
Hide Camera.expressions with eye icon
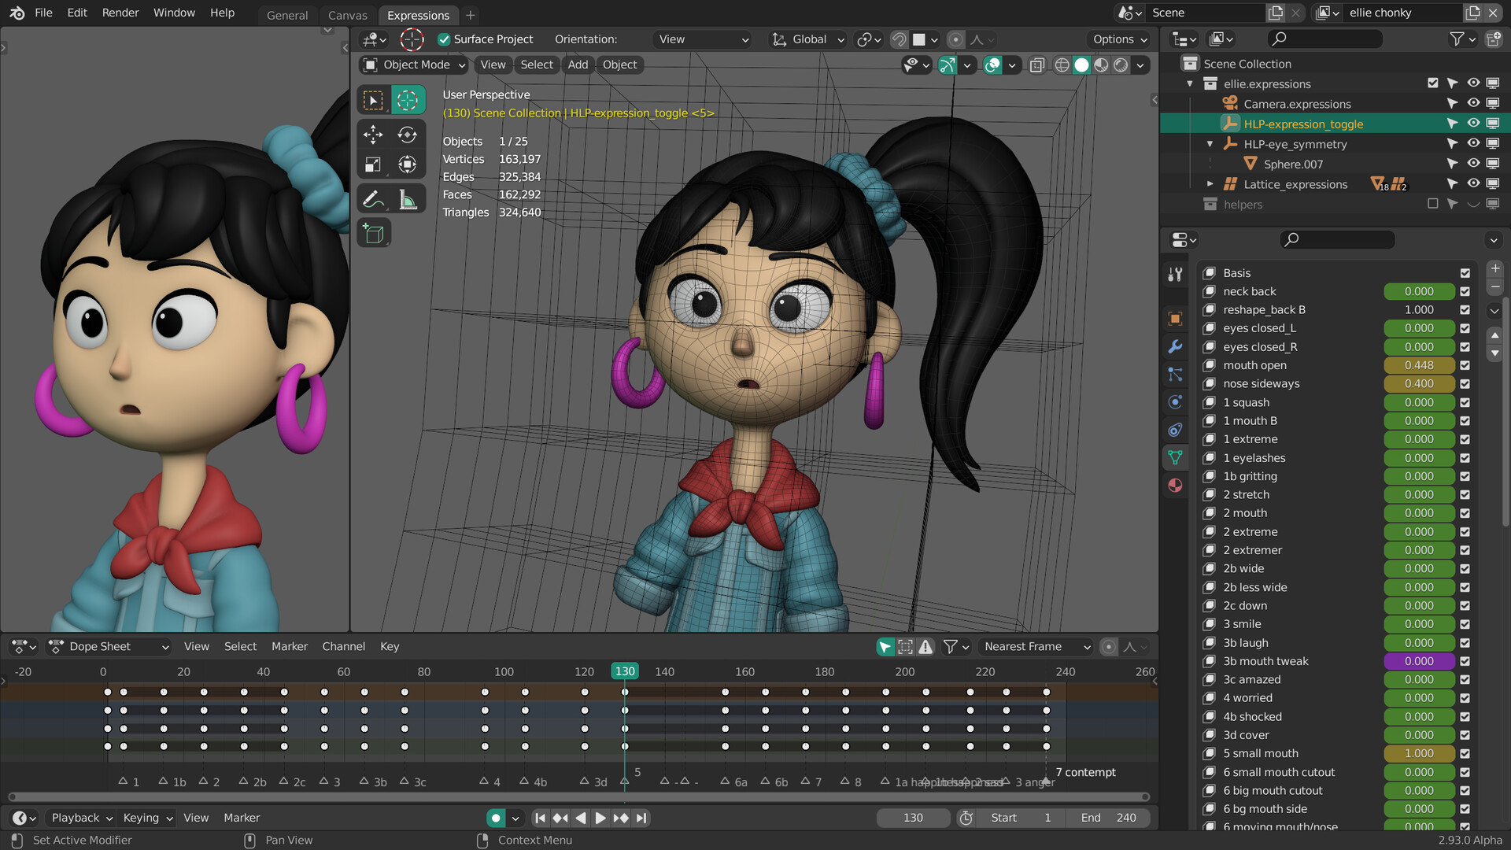1472,103
